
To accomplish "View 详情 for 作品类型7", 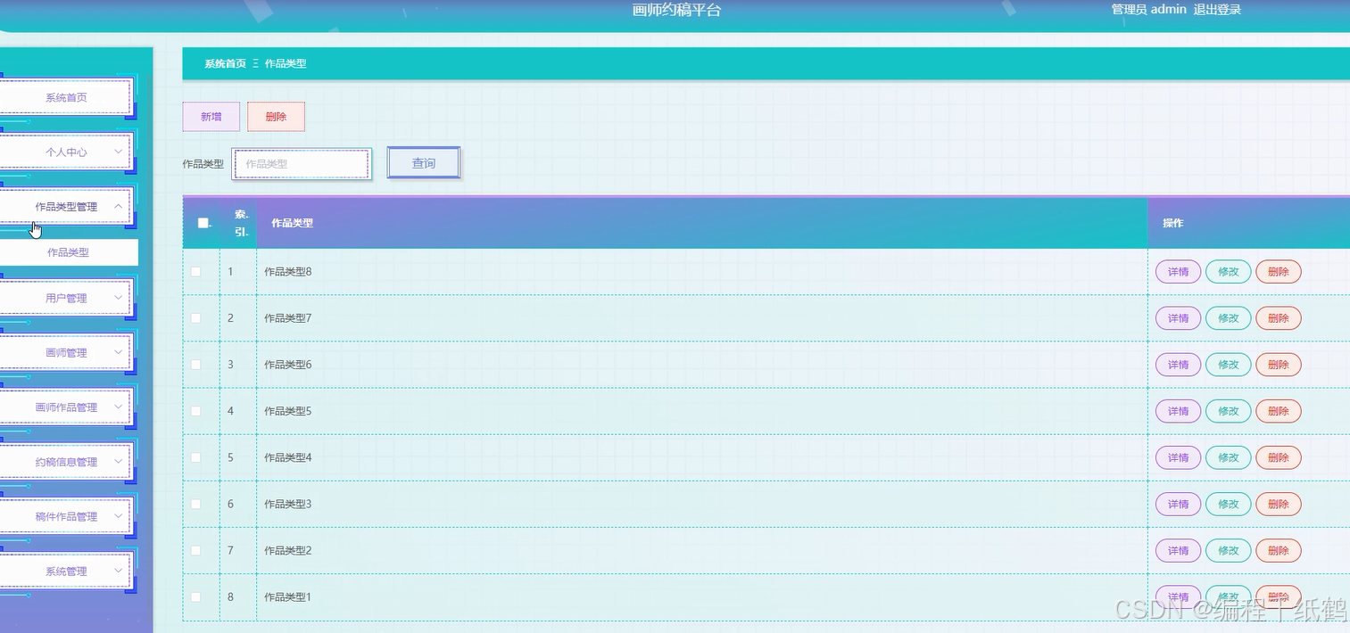I will pyautogui.click(x=1178, y=318).
